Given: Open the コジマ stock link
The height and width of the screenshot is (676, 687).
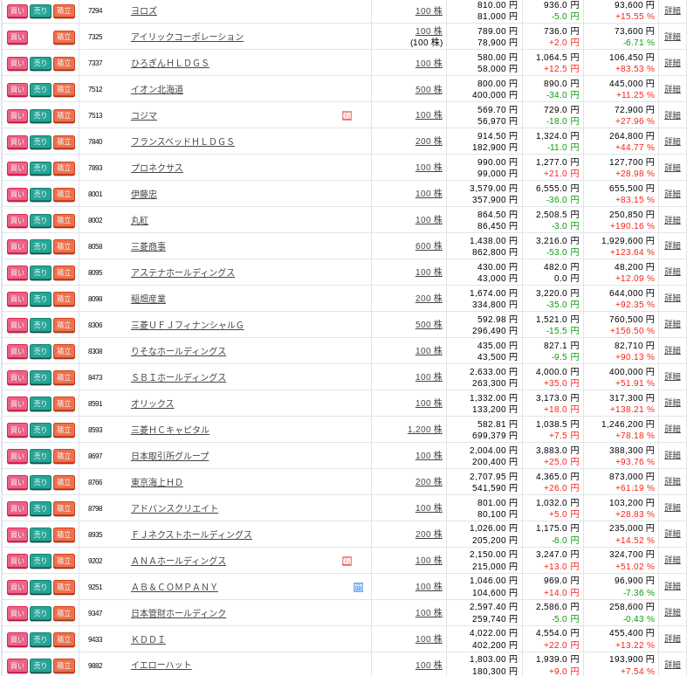Looking at the screenshot, I should [144, 116].
